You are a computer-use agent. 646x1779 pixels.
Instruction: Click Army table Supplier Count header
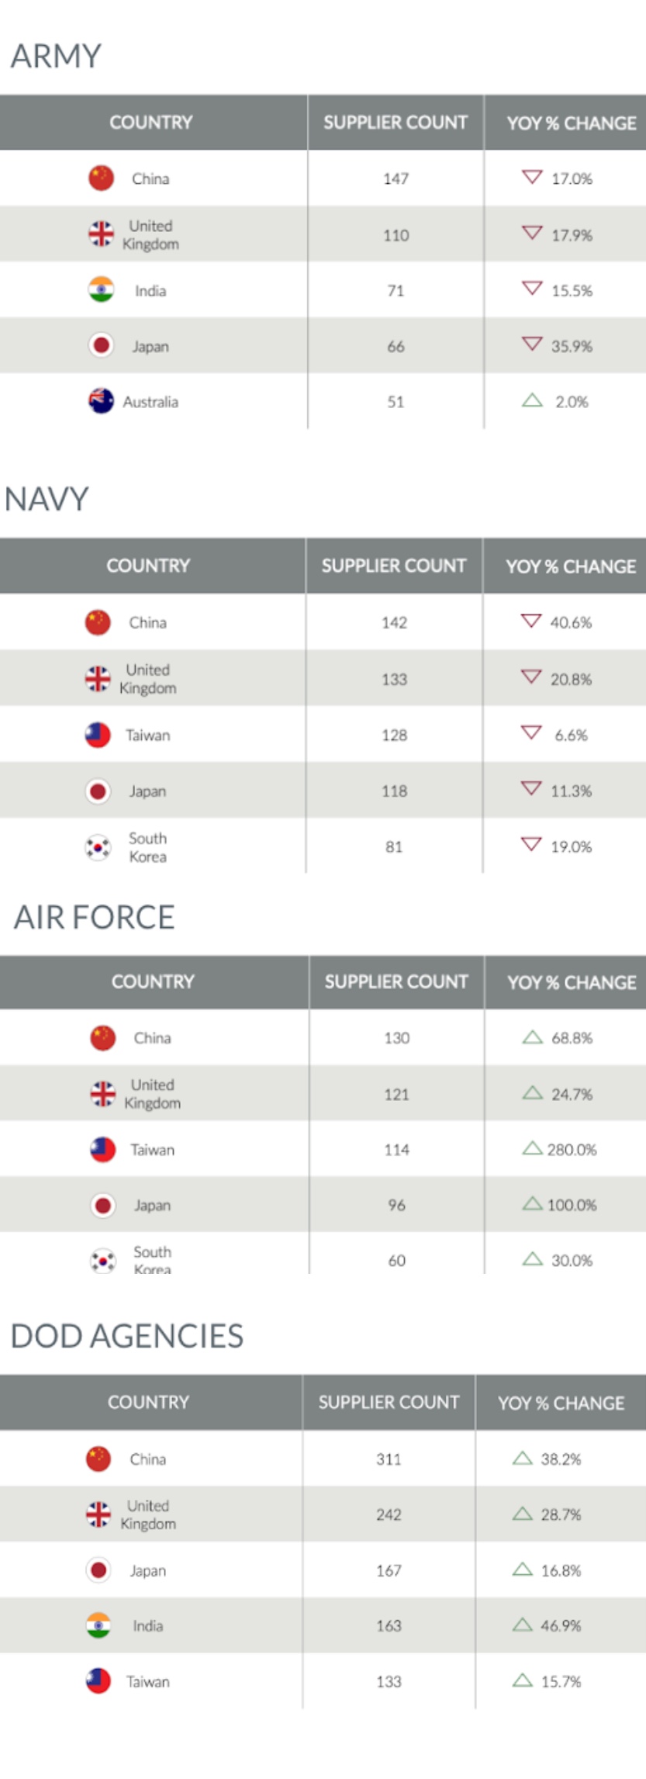tap(396, 123)
